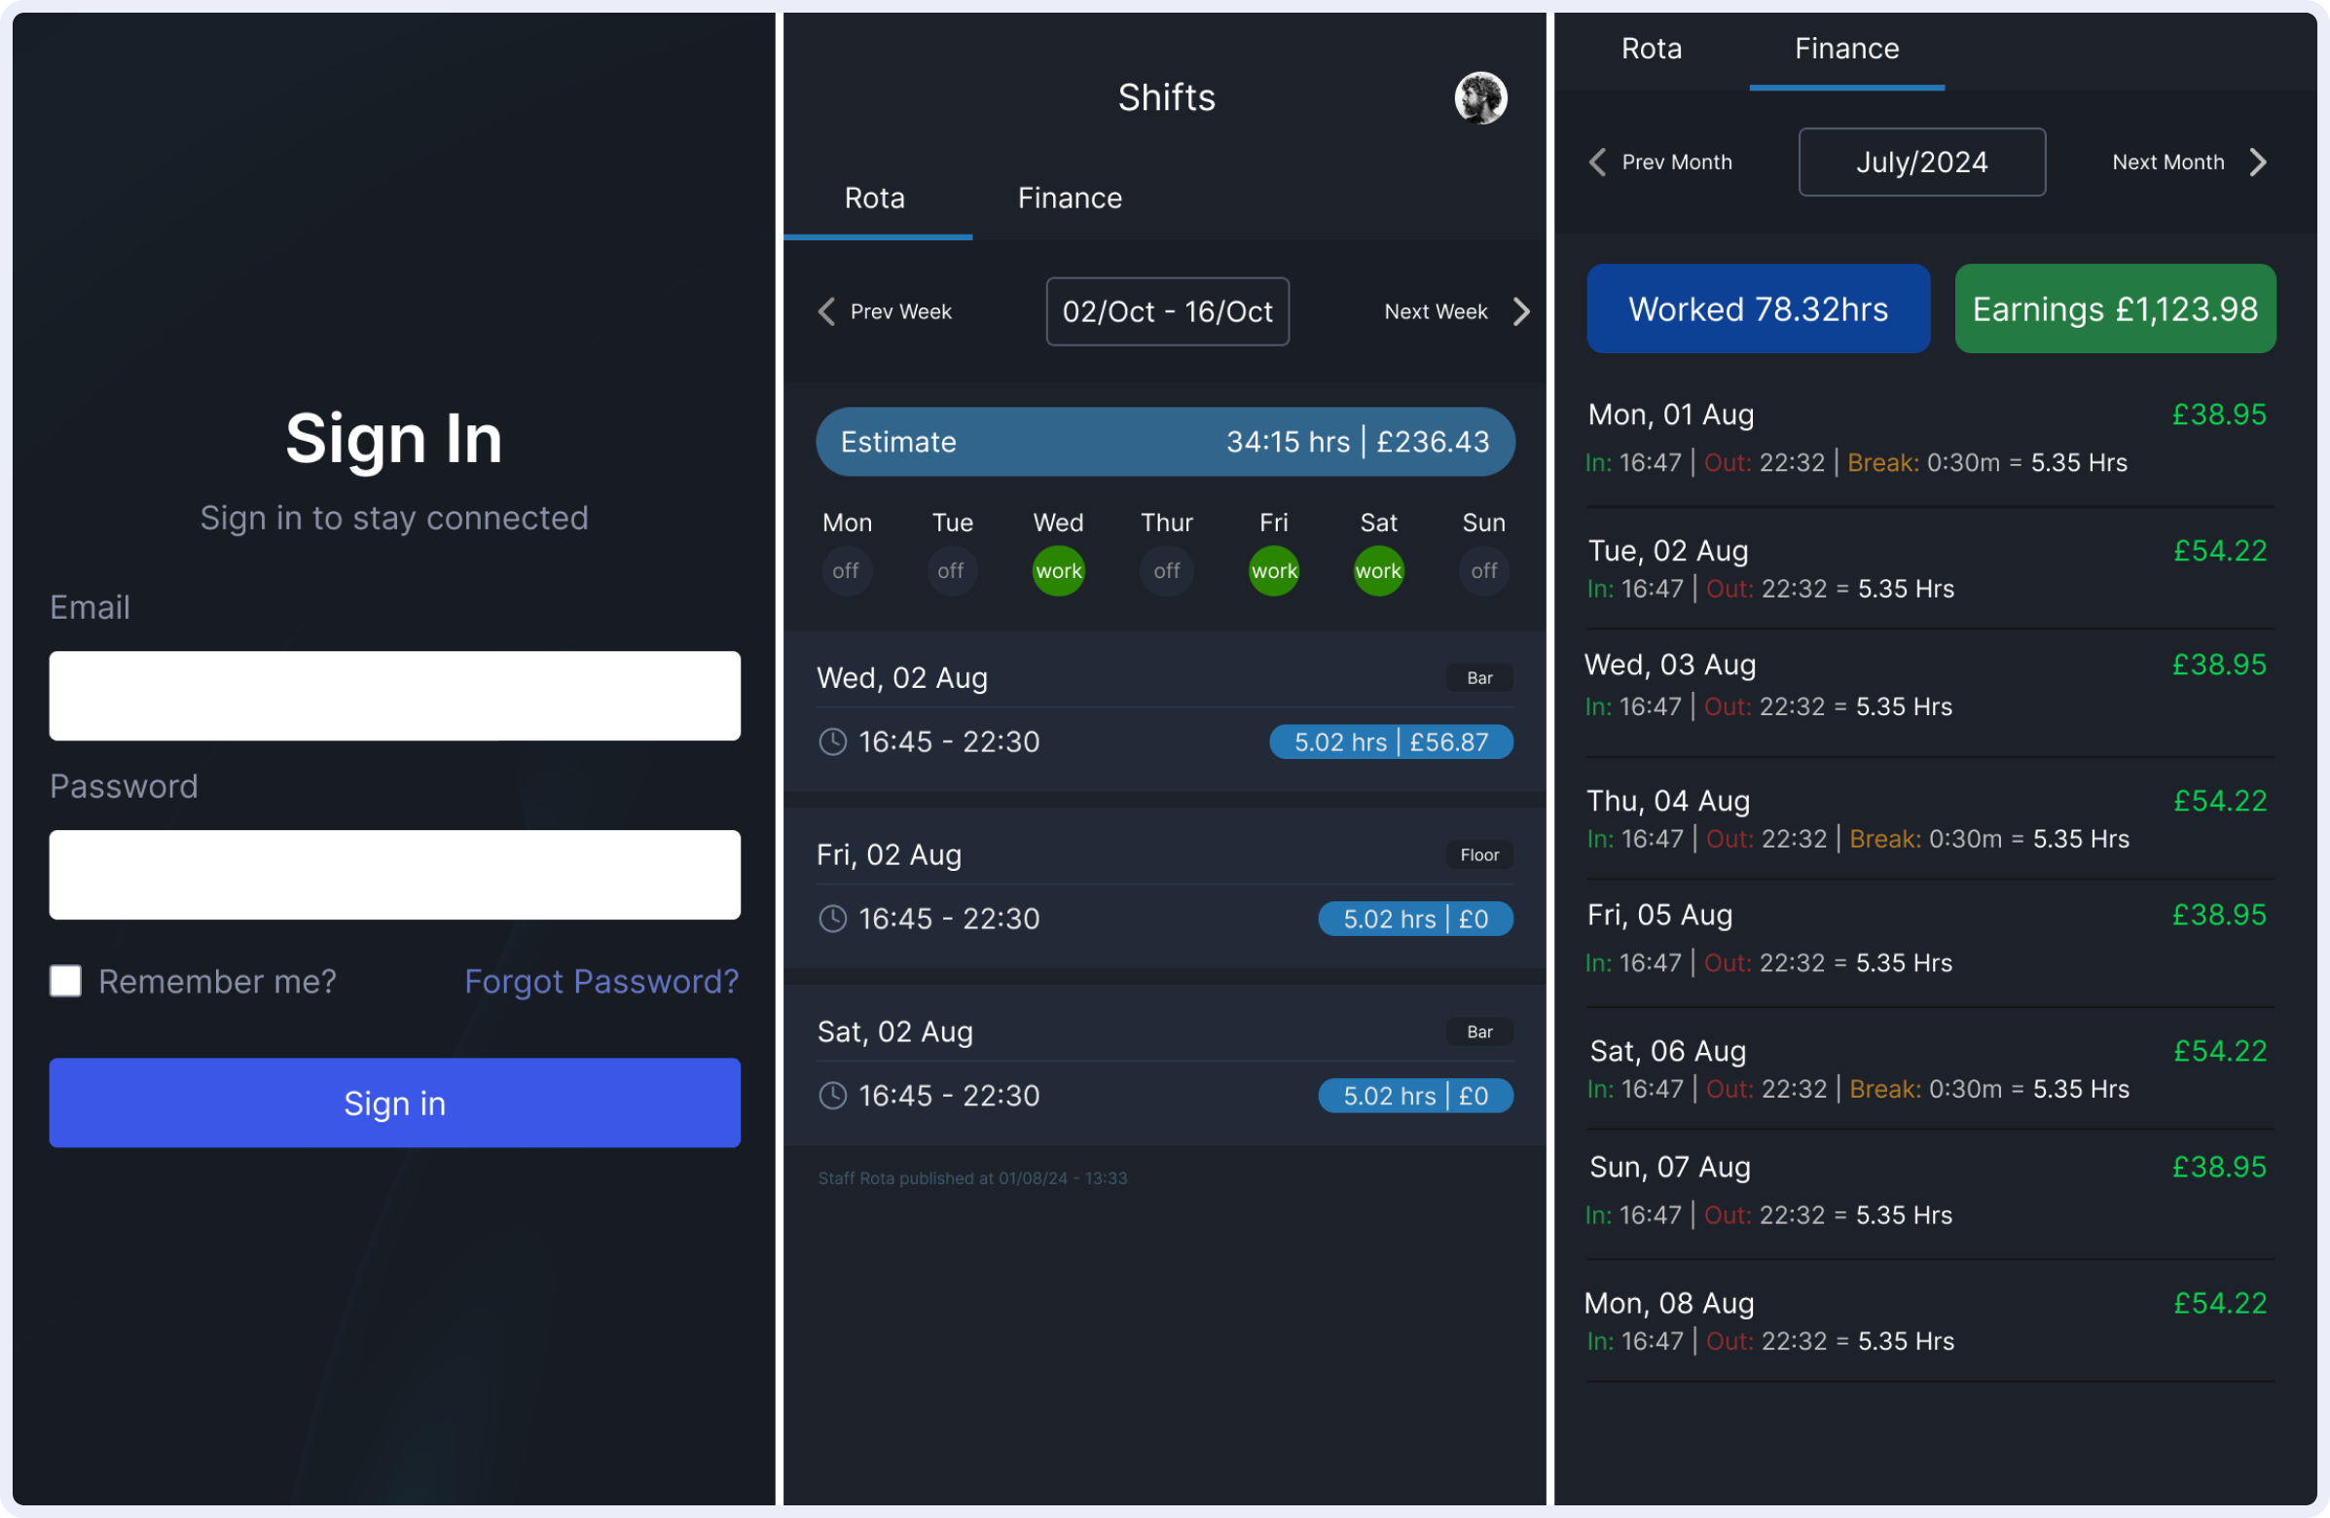Click the green Earnings £1,123.98 badge
2330x1518 pixels.
point(2115,308)
